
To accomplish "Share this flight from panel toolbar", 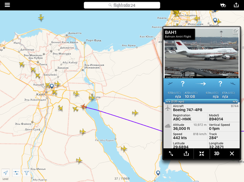I will tap(186, 154).
